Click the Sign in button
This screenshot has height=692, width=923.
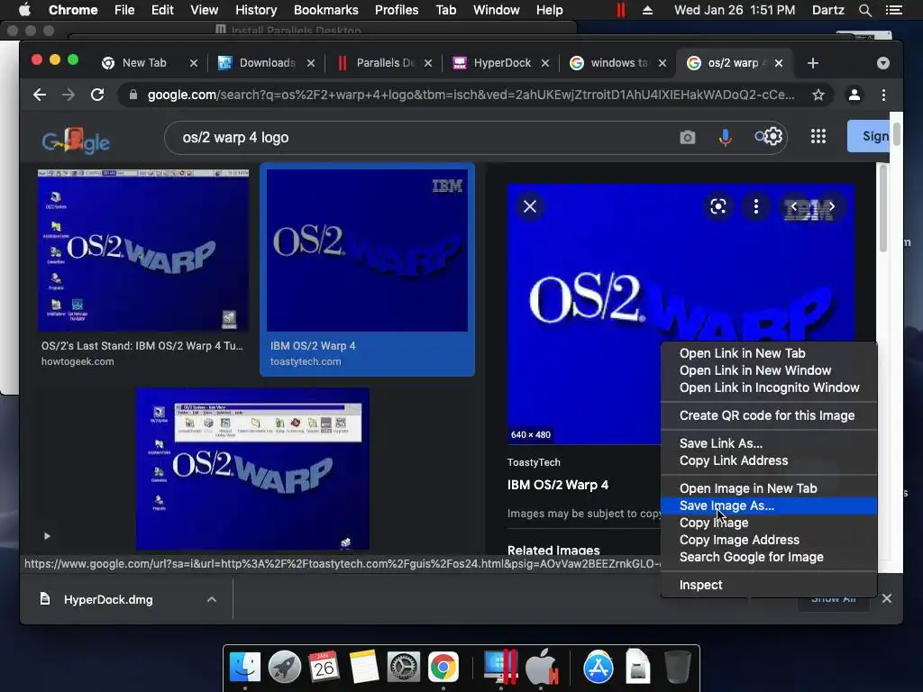[x=869, y=137]
